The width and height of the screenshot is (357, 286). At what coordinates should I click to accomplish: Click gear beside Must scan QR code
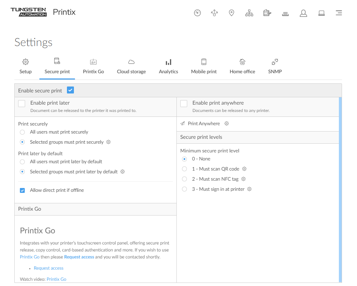point(244,169)
